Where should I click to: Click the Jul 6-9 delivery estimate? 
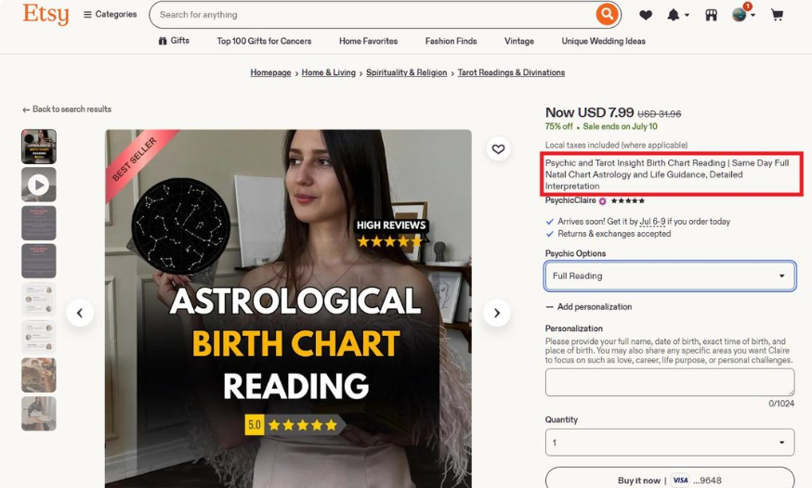coord(652,221)
